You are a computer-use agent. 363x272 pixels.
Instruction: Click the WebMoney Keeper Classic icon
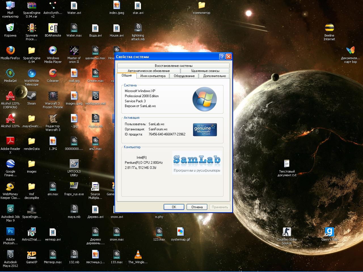coord(10,186)
